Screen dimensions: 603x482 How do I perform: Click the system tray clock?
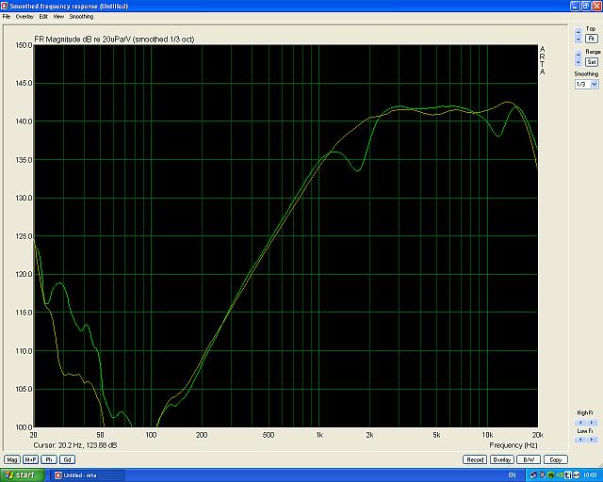click(590, 475)
